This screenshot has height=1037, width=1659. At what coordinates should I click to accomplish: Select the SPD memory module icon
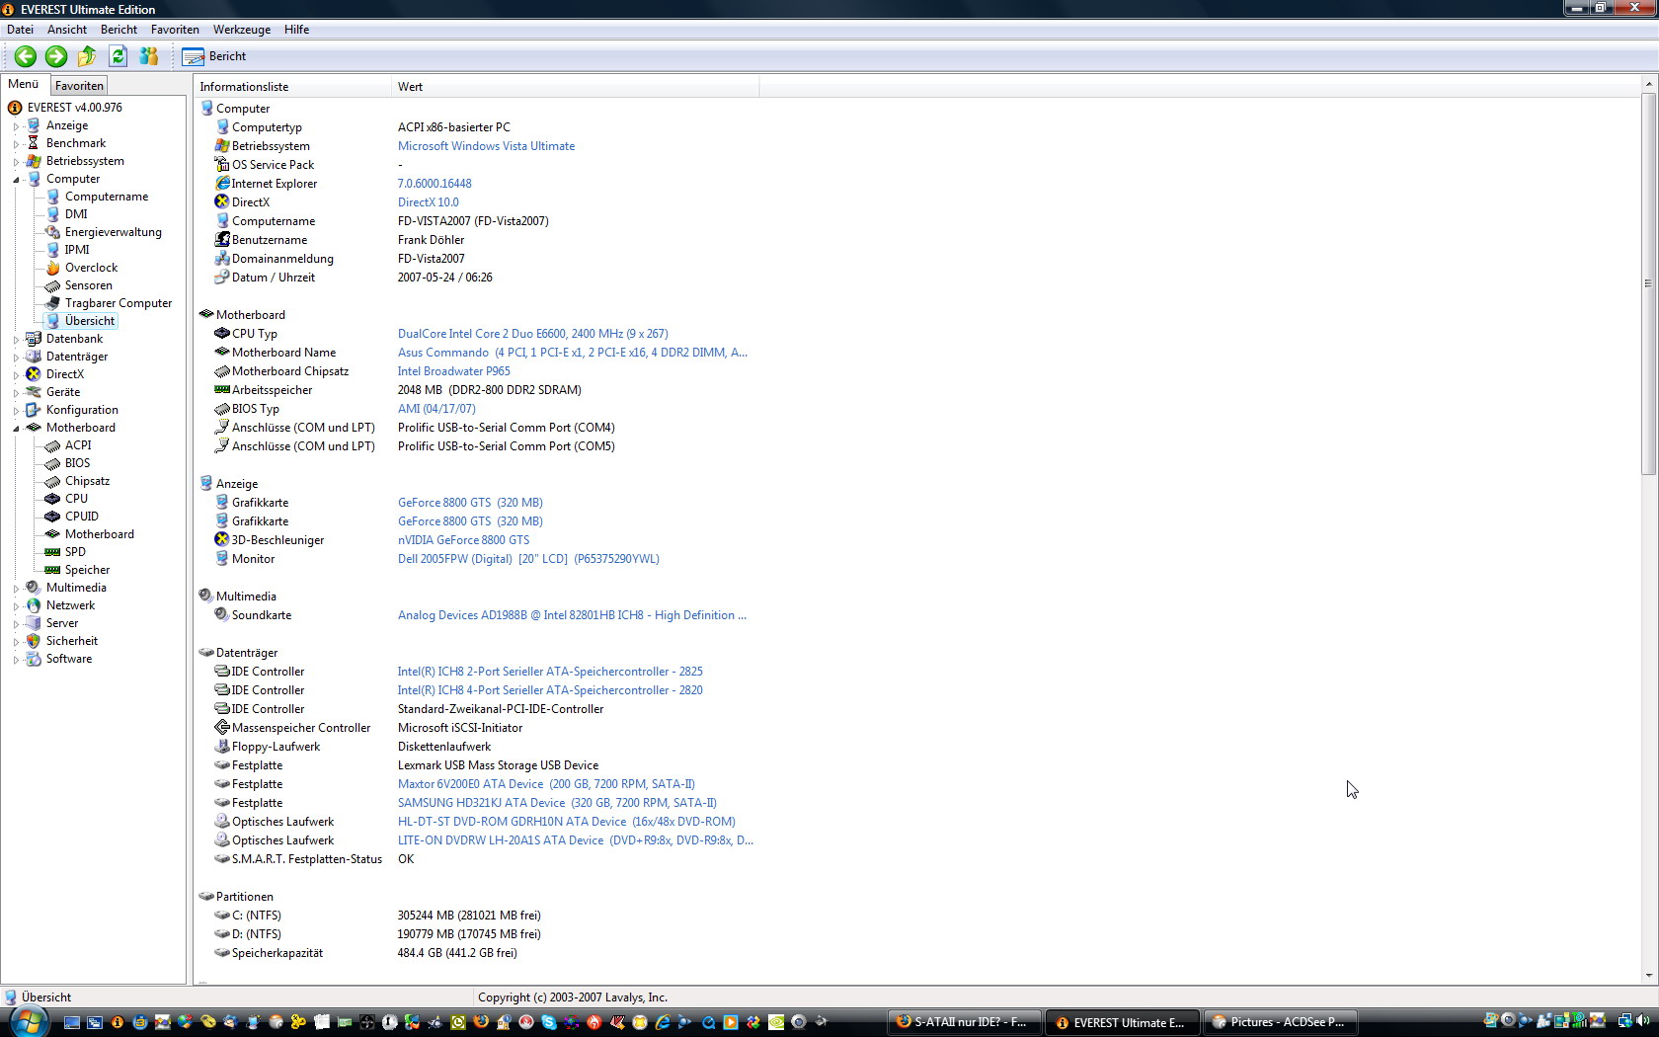53,552
